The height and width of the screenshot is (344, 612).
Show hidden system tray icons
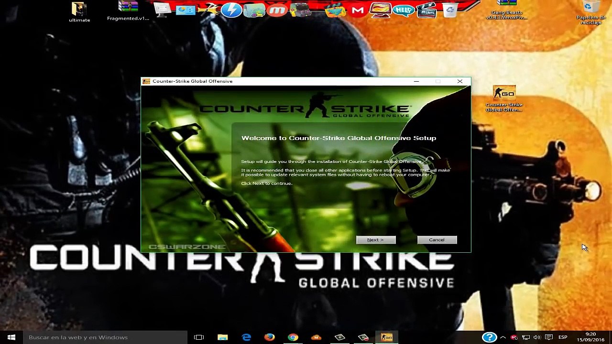503,337
